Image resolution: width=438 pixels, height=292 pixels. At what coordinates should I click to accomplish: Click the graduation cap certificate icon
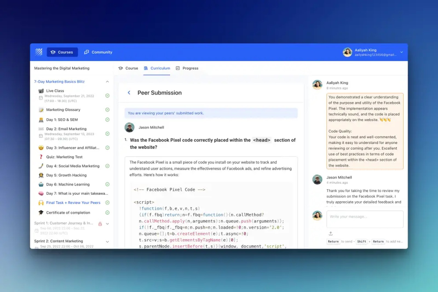[41, 213]
